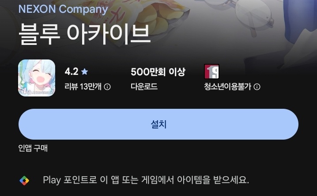This screenshot has width=317, height=196.
Task: Click the info icon beside 리뷰 13만개
Action: [107, 87]
